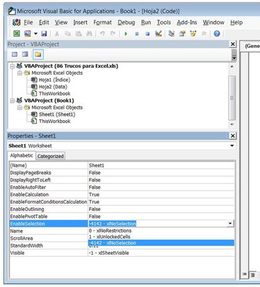Click the Paste toolbar icon
This screenshot has height=287, width=260.
pos(79,34)
